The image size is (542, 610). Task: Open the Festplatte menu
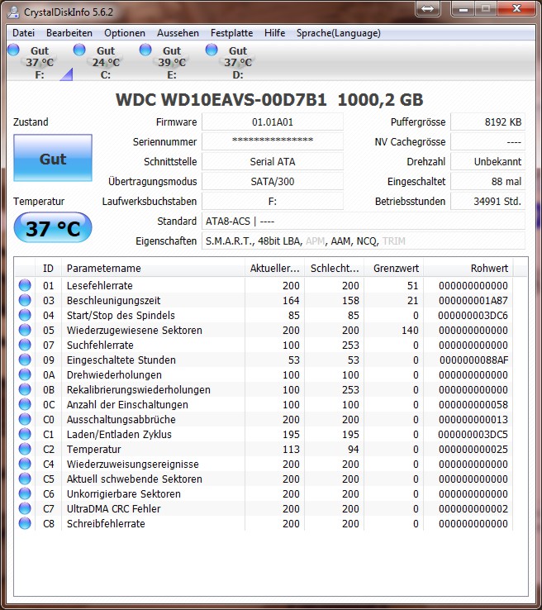(231, 33)
